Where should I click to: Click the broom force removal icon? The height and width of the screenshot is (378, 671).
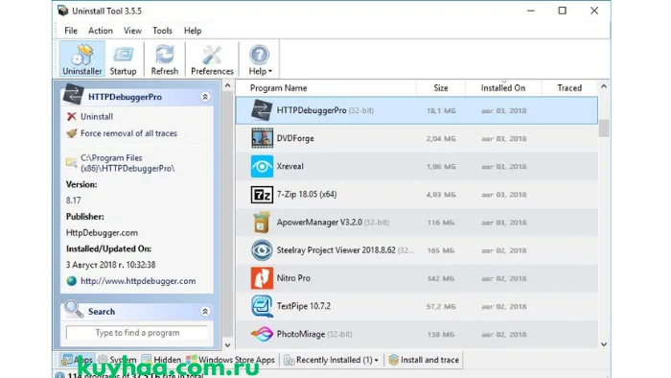pos(72,133)
